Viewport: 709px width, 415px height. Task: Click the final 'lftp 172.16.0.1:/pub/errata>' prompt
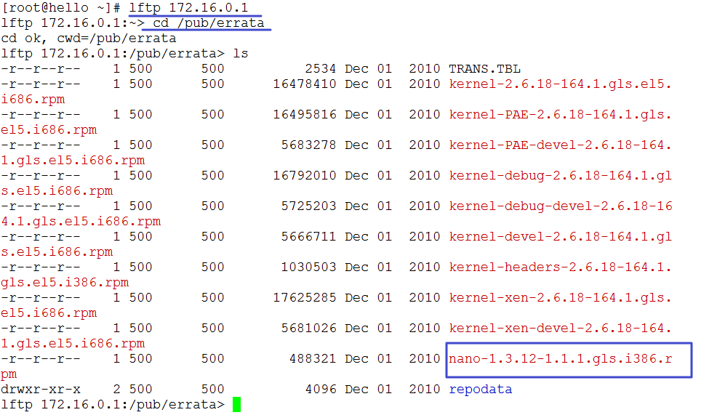tap(113, 405)
